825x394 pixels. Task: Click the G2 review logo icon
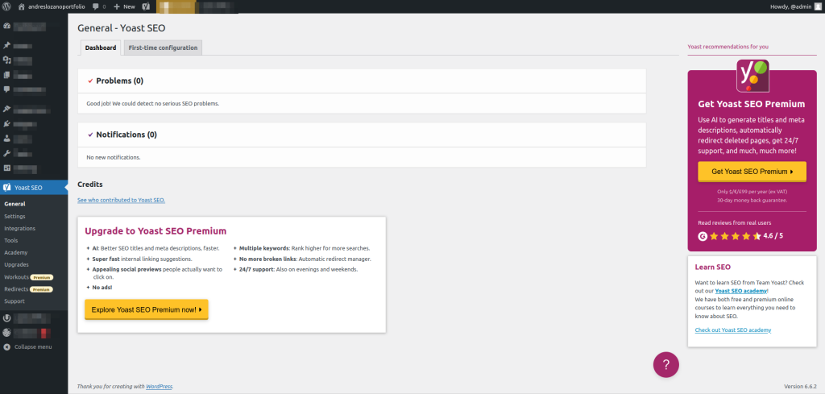tap(703, 236)
